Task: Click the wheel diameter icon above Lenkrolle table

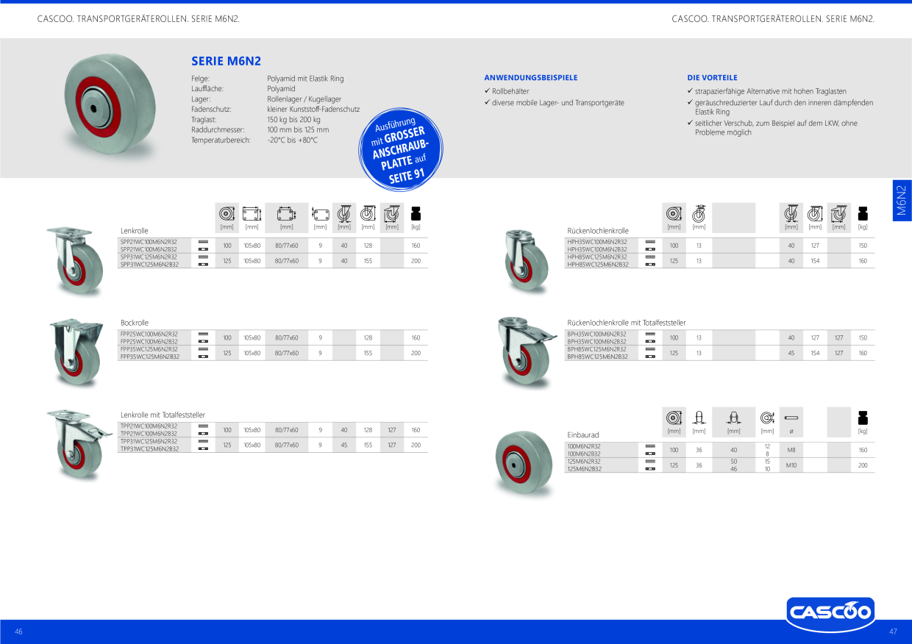Action: click(x=227, y=213)
